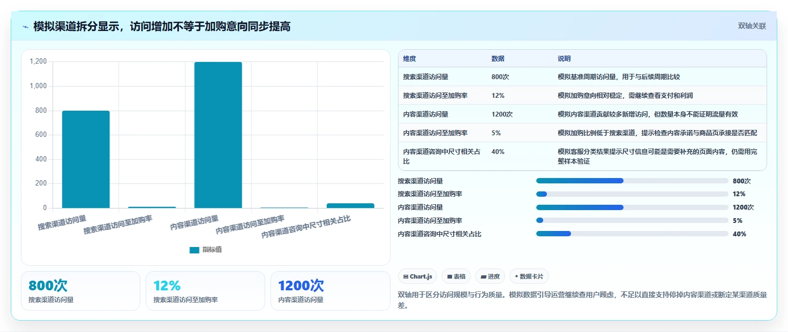Screen dimensions: 788x332
Task: Click the 600 y-axis label
Action: (41, 135)
